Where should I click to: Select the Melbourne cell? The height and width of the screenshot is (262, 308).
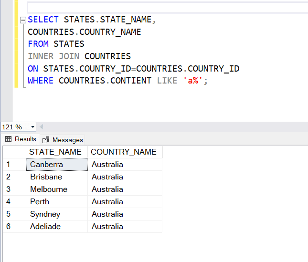[x=57, y=189]
